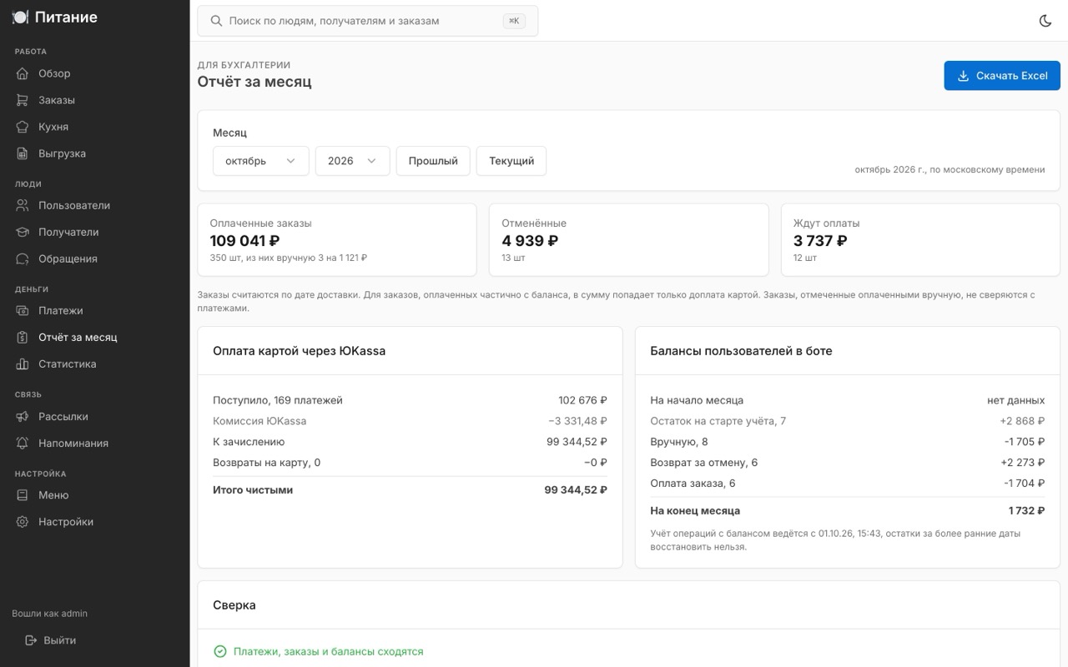Click the Напоминания bell icon
This screenshot has width=1068, height=667.
pos(23,443)
